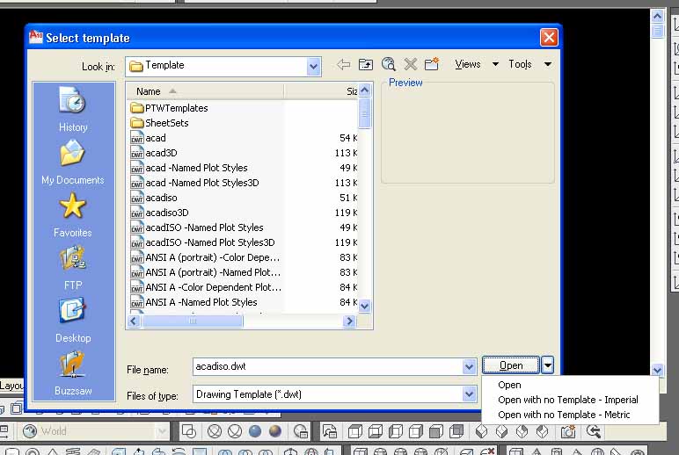This screenshot has height=455, width=679.
Task: Expand the World UCS dropdown
Action: coord(162,431)
